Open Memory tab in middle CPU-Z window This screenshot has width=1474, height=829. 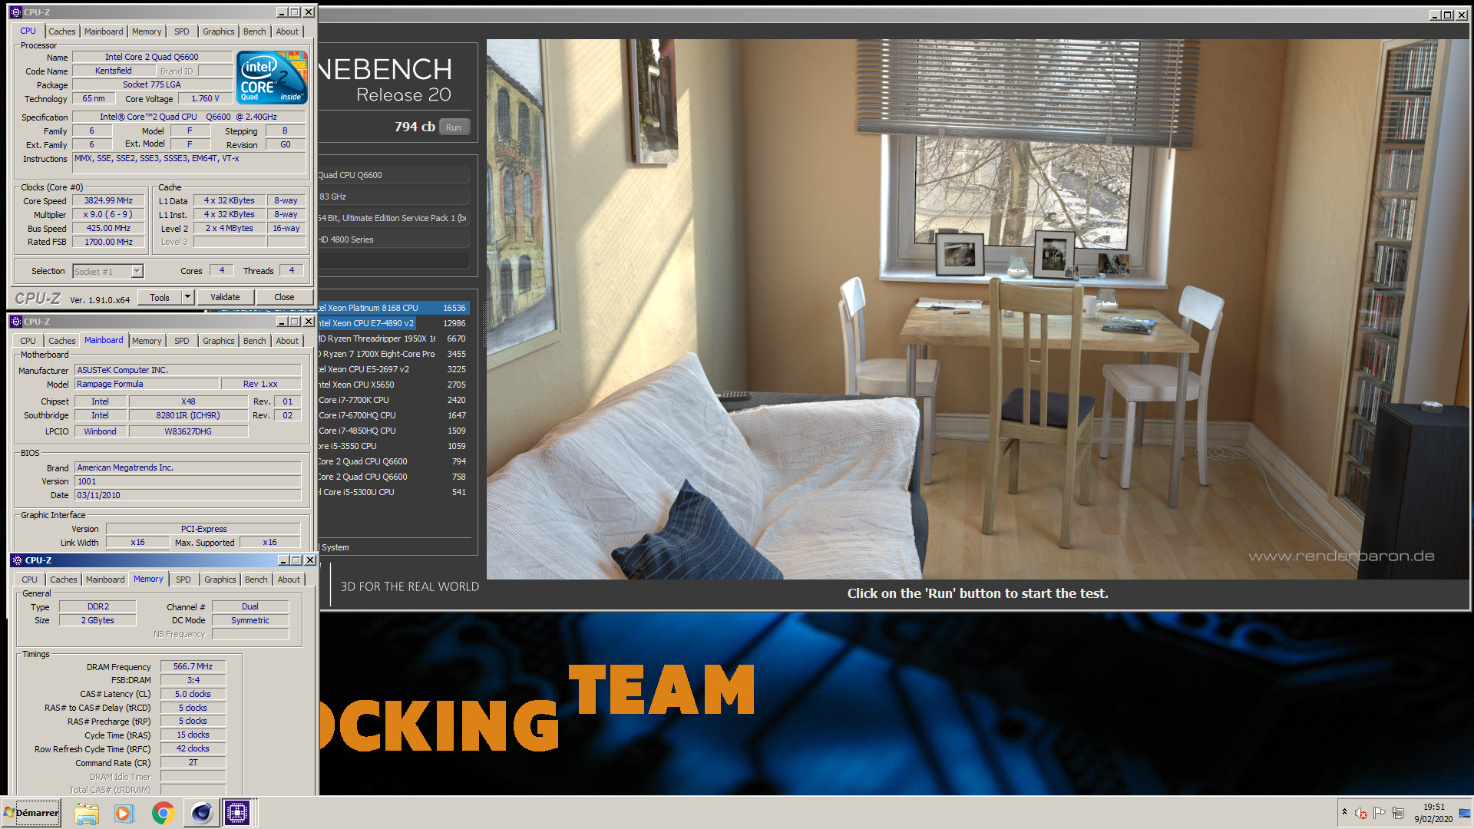coord(147,341)
